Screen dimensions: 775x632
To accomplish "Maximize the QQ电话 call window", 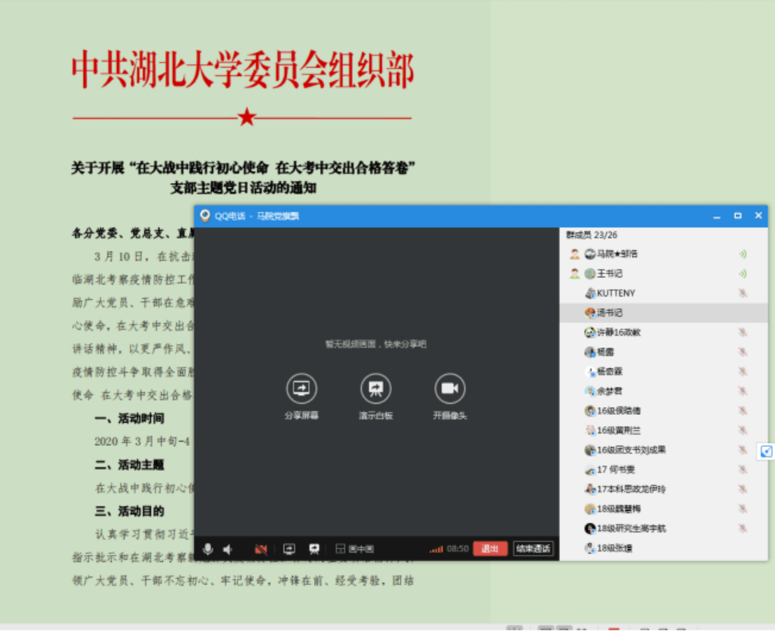I will (737, 216).
